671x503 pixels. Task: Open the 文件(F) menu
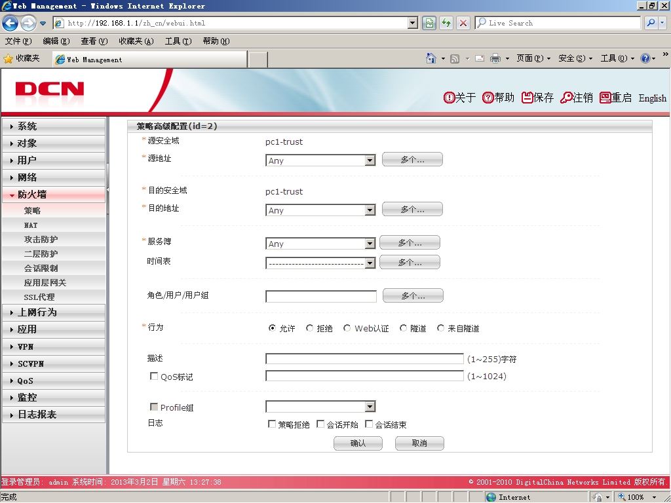pyautogui.click(x=18, y=41)
